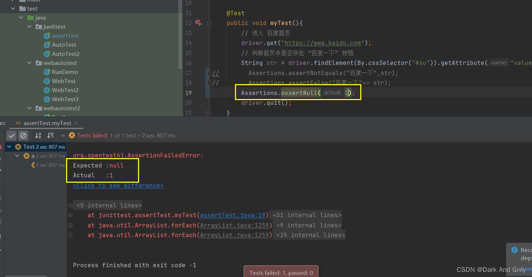532x277 pixels.
Task: Collapse the failed Test root node arrow
Action: tap(9, 147)
